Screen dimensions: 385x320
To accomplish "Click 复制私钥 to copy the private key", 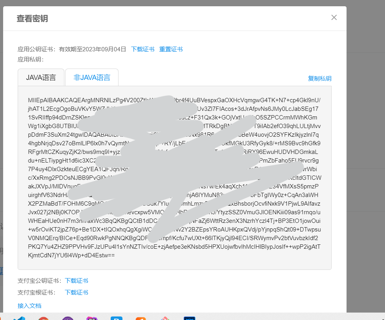I will pyautogui.click(x=320, y=78).
